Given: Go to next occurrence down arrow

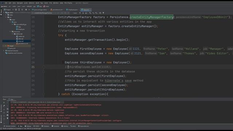Looking at the screenshot, I should (83, 13).
